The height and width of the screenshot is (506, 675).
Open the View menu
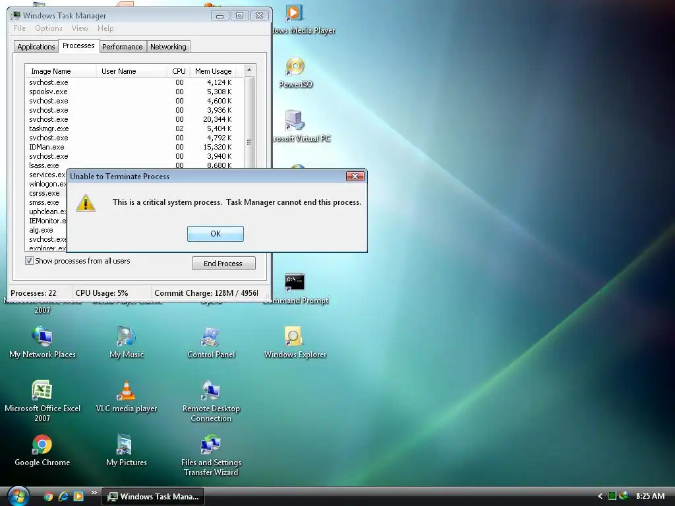point(80,28)
